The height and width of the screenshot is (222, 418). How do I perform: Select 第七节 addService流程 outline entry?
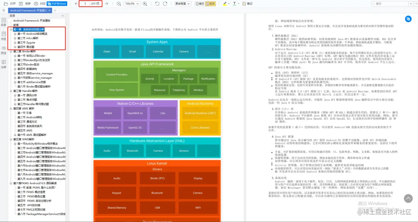pyautogui.click(x=31, y=82)
